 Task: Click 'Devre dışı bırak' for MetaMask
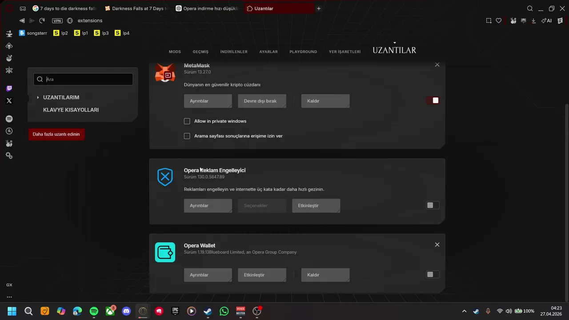click(262, 101)
